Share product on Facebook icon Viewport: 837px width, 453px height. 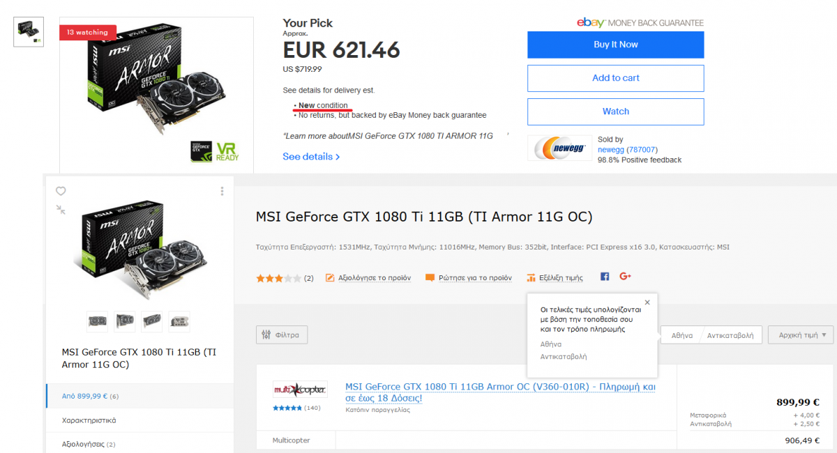[x=605, y=277]
